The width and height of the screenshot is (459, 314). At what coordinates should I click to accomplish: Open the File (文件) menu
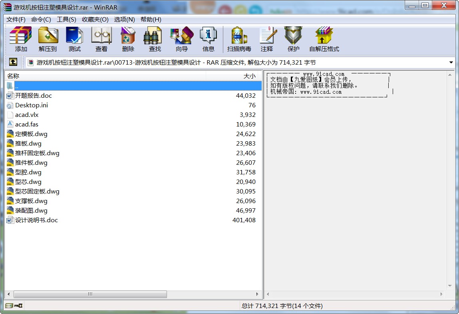[x=16, y=20]
